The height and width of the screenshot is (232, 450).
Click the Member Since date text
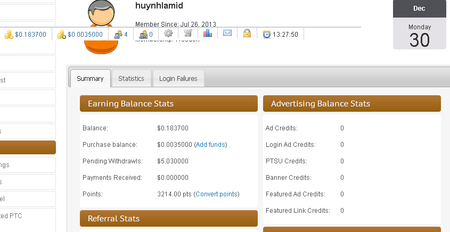pyautogui.click(x=176, y=24)
